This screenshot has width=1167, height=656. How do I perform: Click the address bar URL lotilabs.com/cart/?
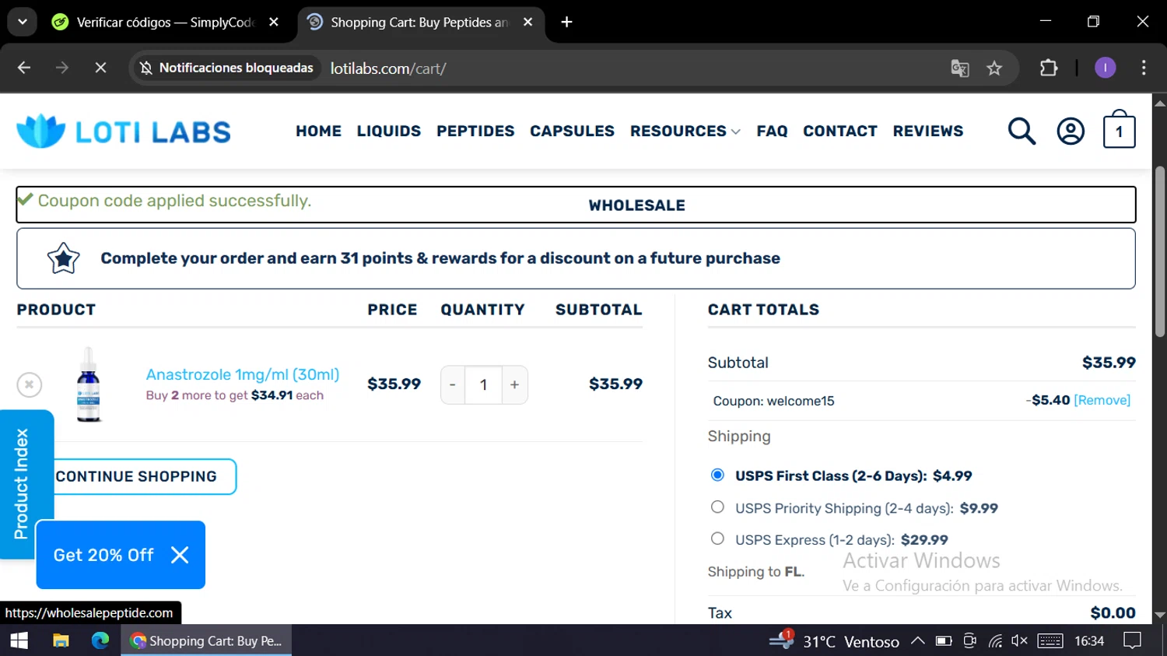pos(388,68)
